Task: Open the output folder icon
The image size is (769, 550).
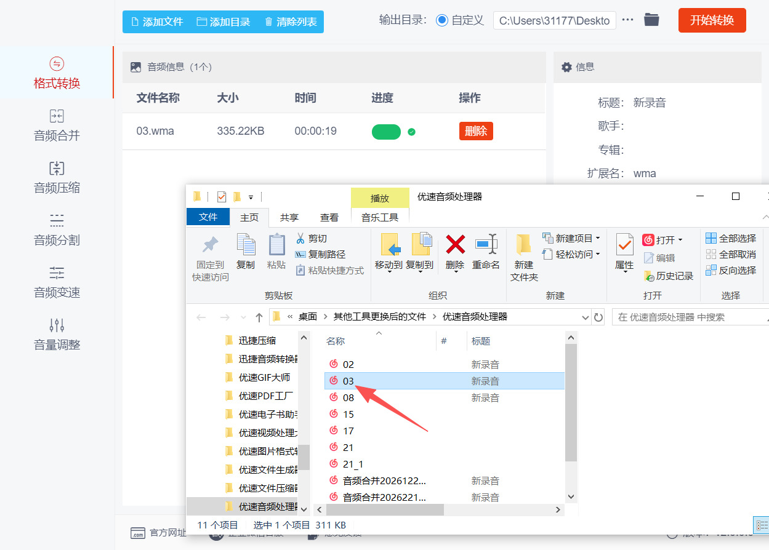Action: pos(651,20)
